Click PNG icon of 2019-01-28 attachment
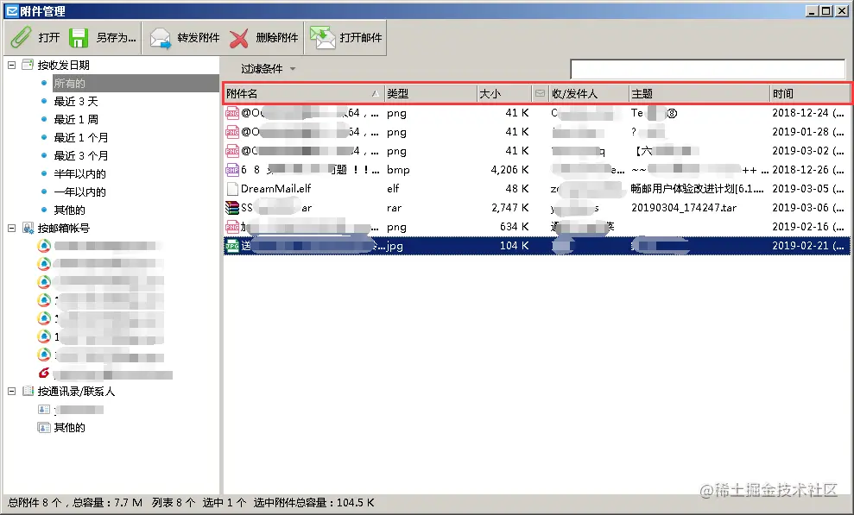Viewport: 854px width, 515px height. [232, 132]
